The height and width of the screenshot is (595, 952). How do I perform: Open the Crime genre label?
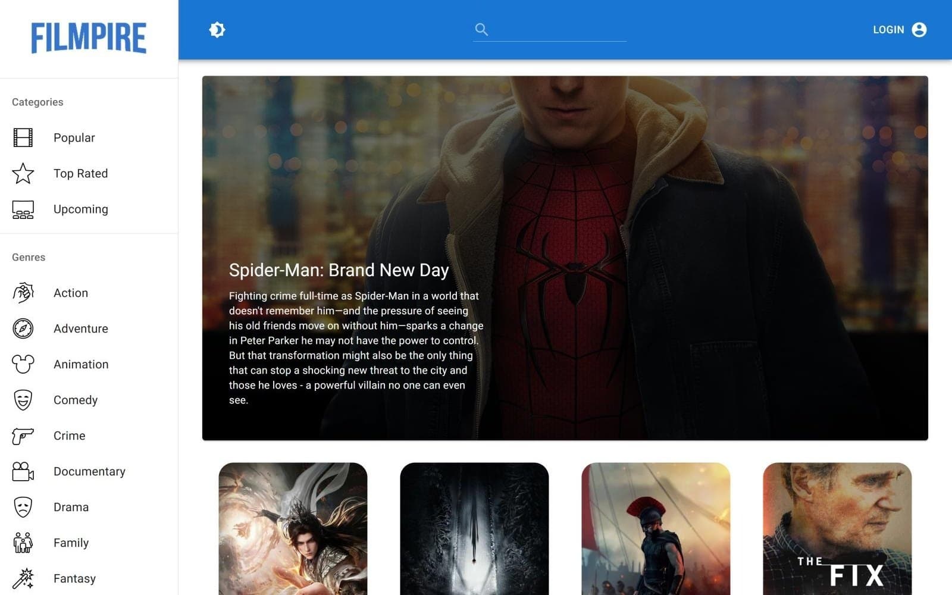pyautogui.click(x=70, y=436)
